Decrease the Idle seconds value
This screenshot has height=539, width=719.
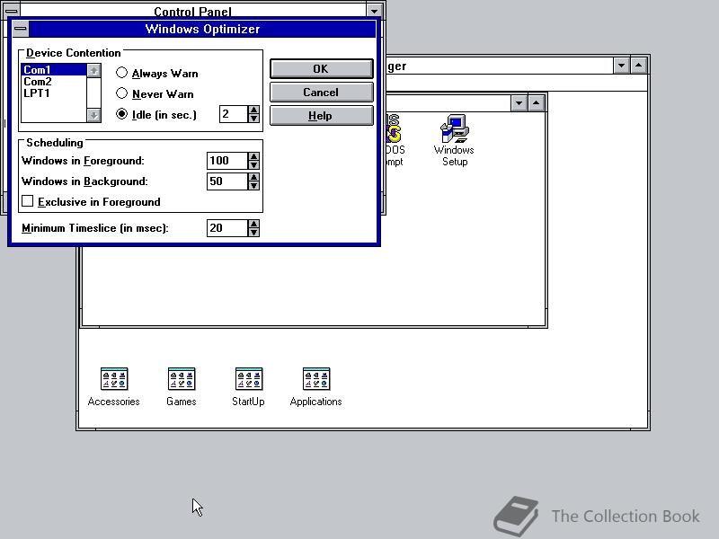coord(253,119)
